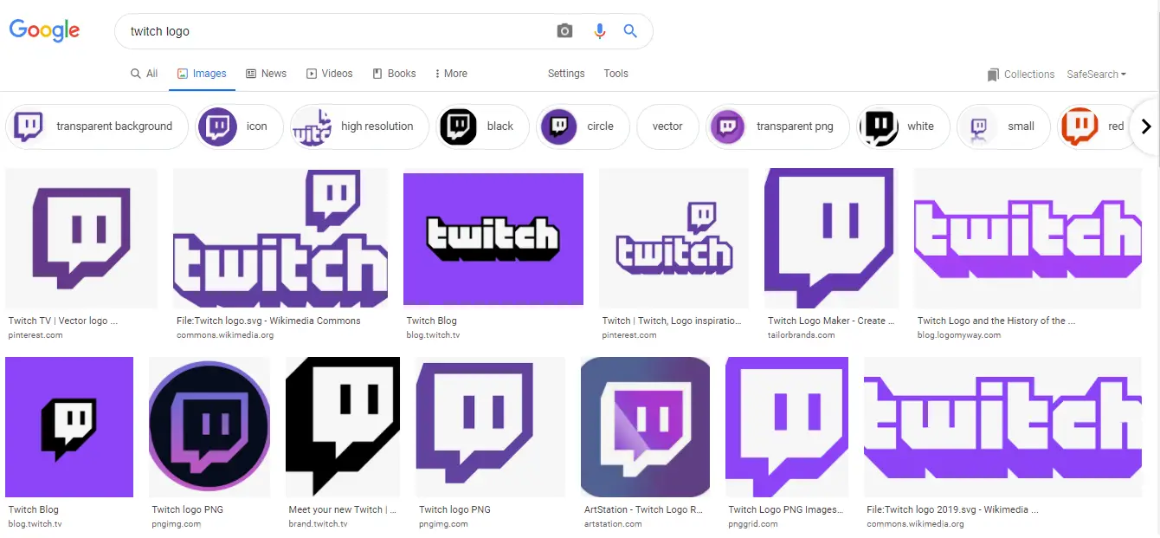
Task: Open the pnggrid.com source link
Action: (x=755, y=524)
